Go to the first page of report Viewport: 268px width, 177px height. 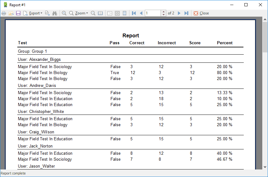[x=134, y=13]
